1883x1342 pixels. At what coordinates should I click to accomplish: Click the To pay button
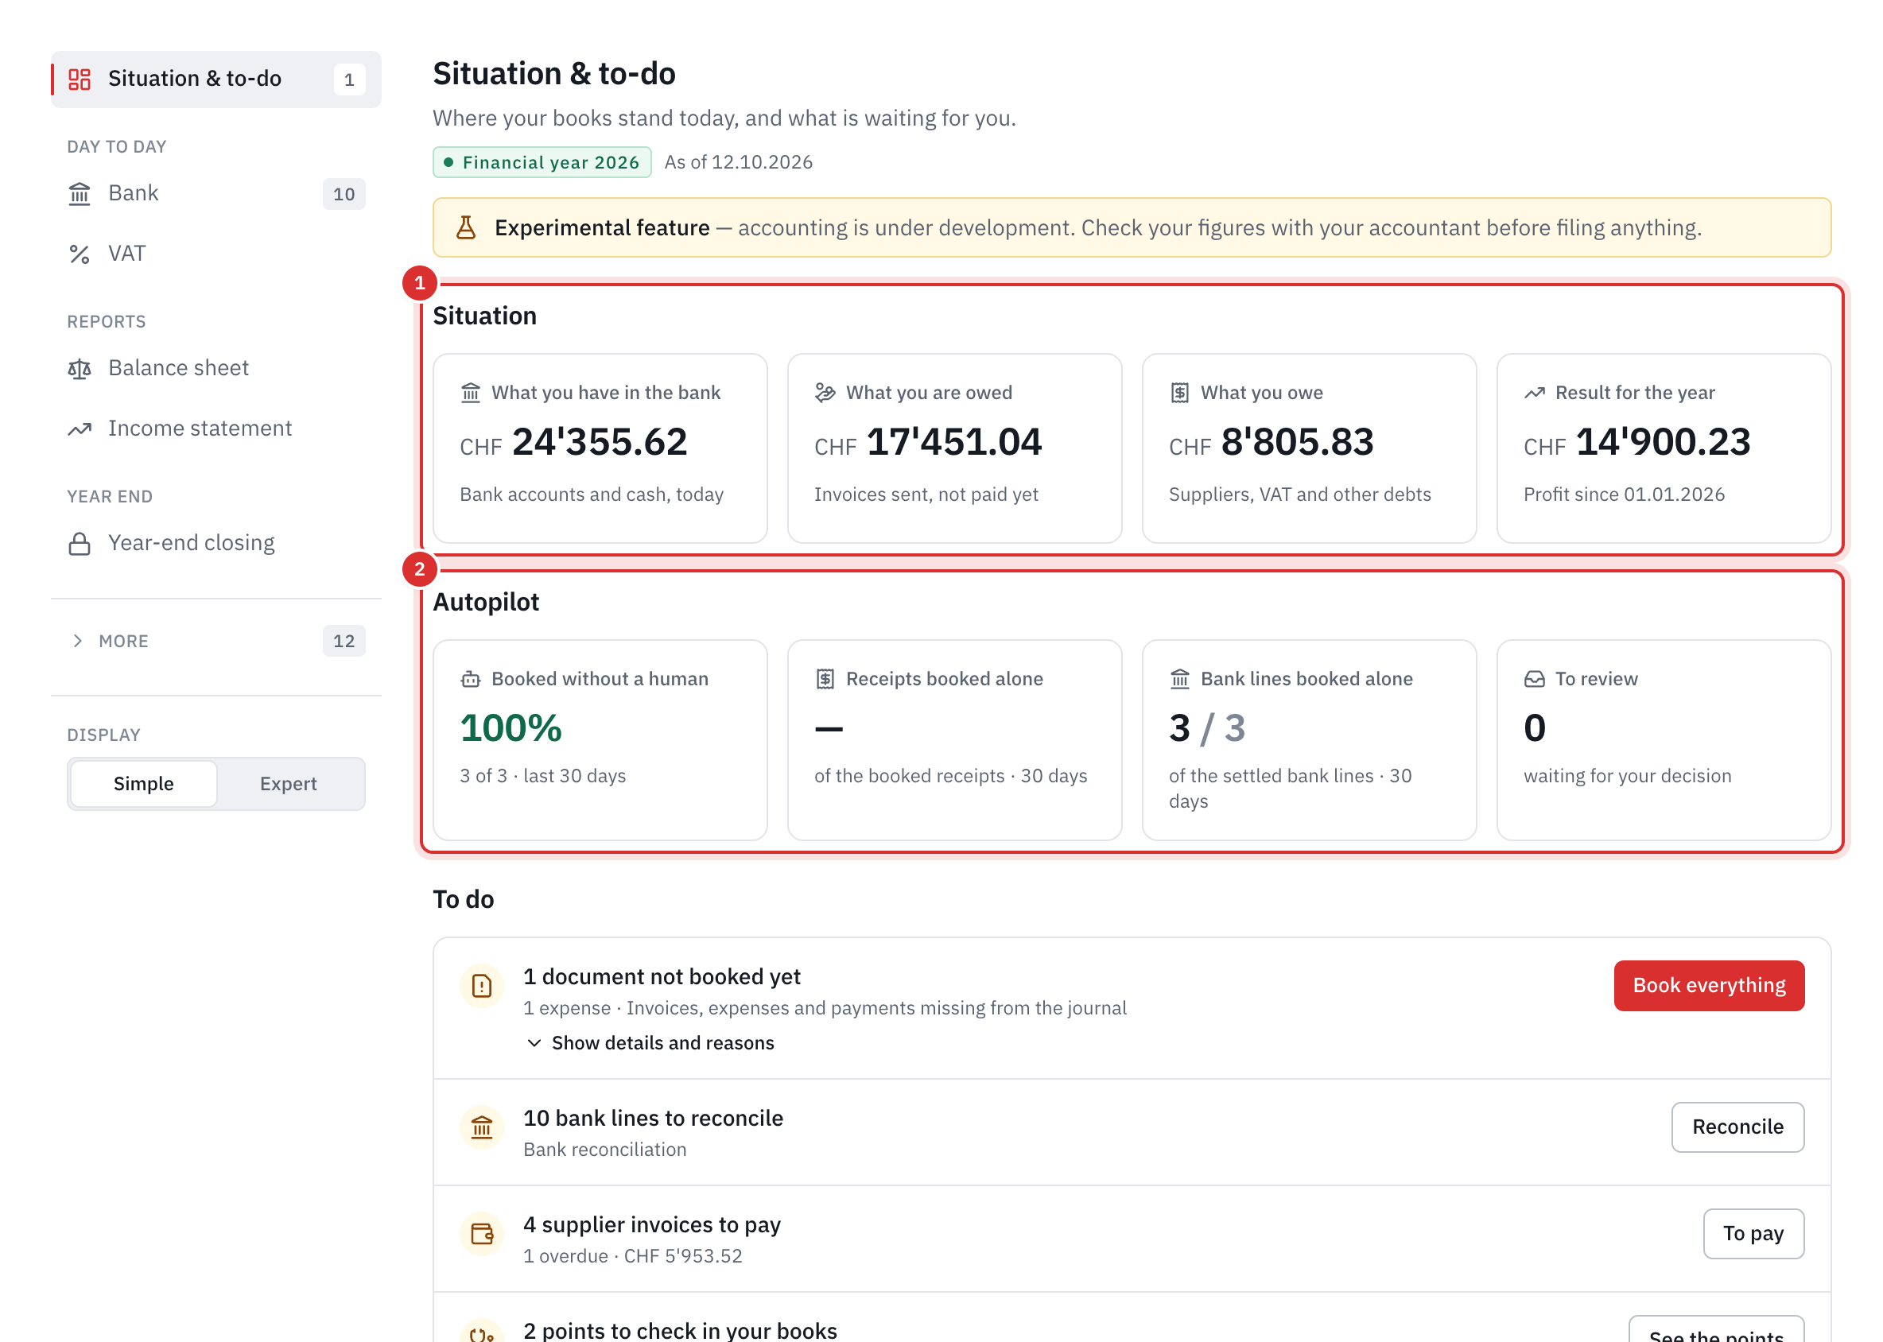tap(1753, 1233)
